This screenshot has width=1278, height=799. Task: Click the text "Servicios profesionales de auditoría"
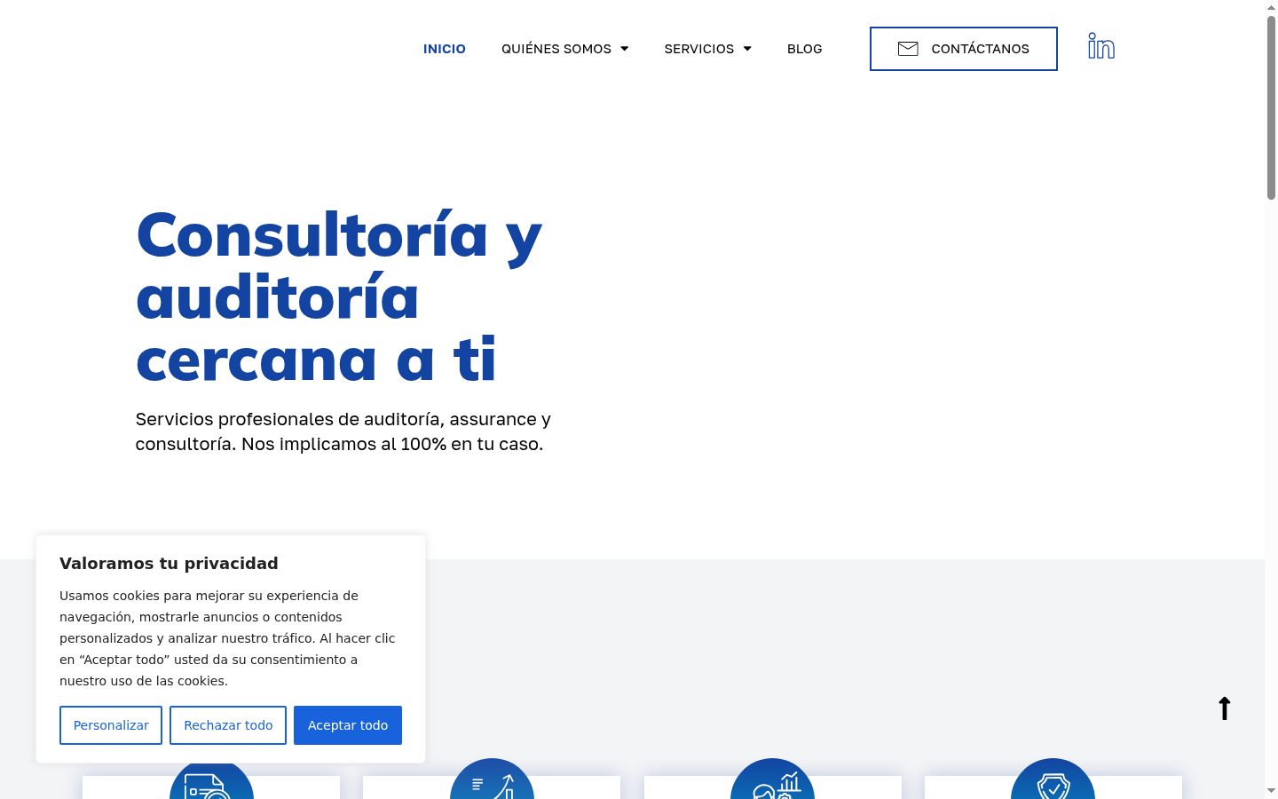pos(288,419)
